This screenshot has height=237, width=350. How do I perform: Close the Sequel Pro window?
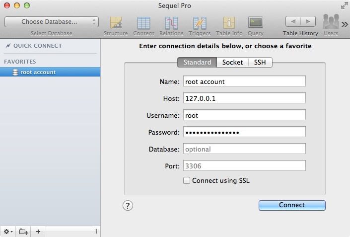(7, 5)
